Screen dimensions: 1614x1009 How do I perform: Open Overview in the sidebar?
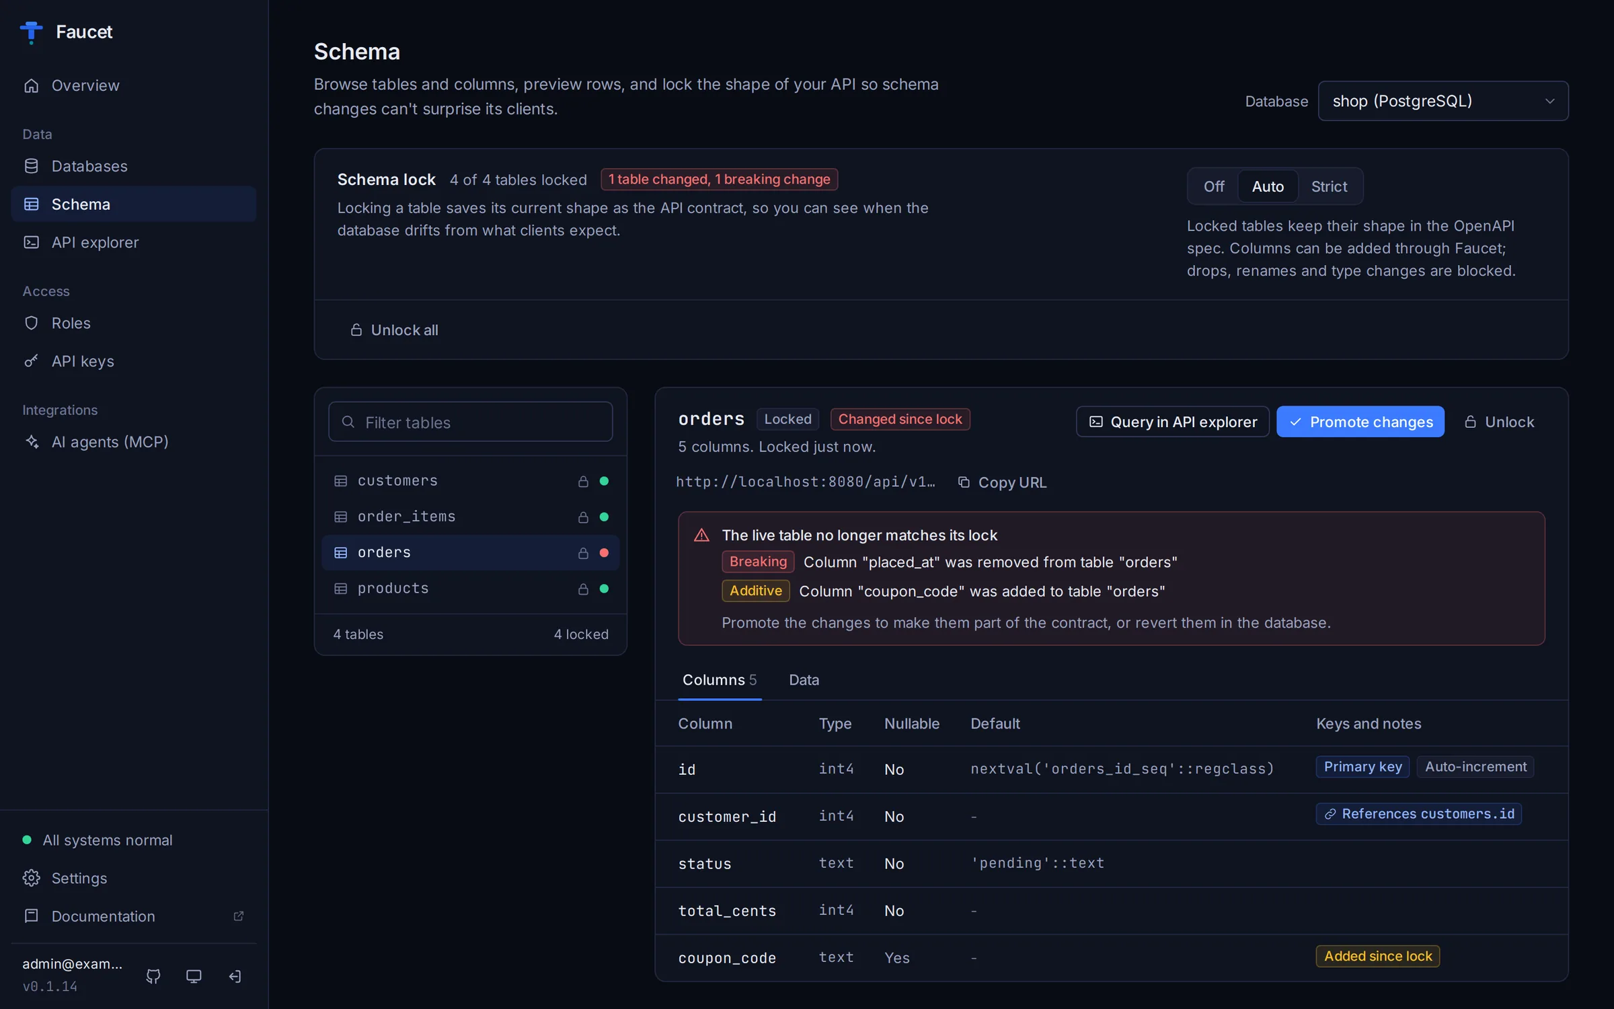coord(133,85)
